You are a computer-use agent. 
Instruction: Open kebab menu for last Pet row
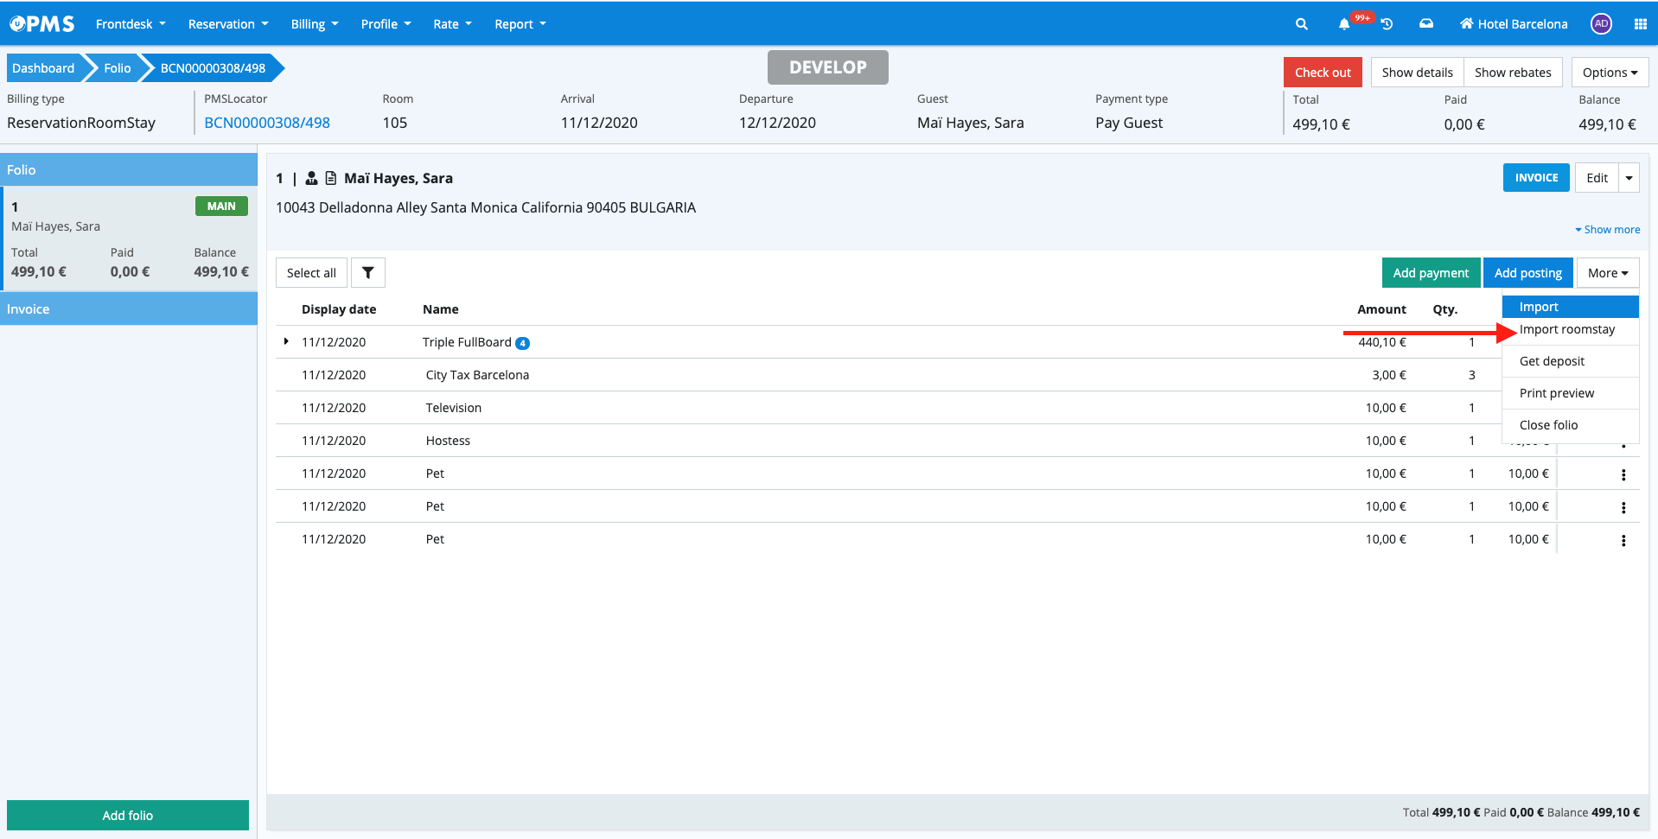pyautogui.click(x=1623, y=541)
